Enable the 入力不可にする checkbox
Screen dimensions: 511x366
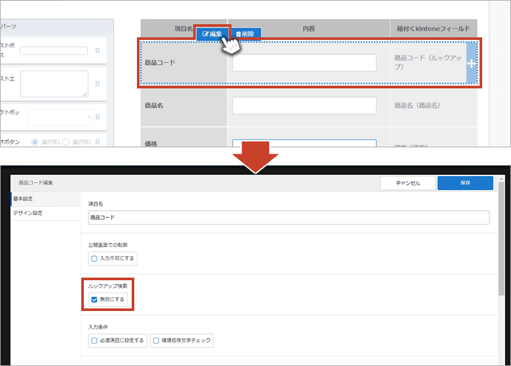pos(94,258)
